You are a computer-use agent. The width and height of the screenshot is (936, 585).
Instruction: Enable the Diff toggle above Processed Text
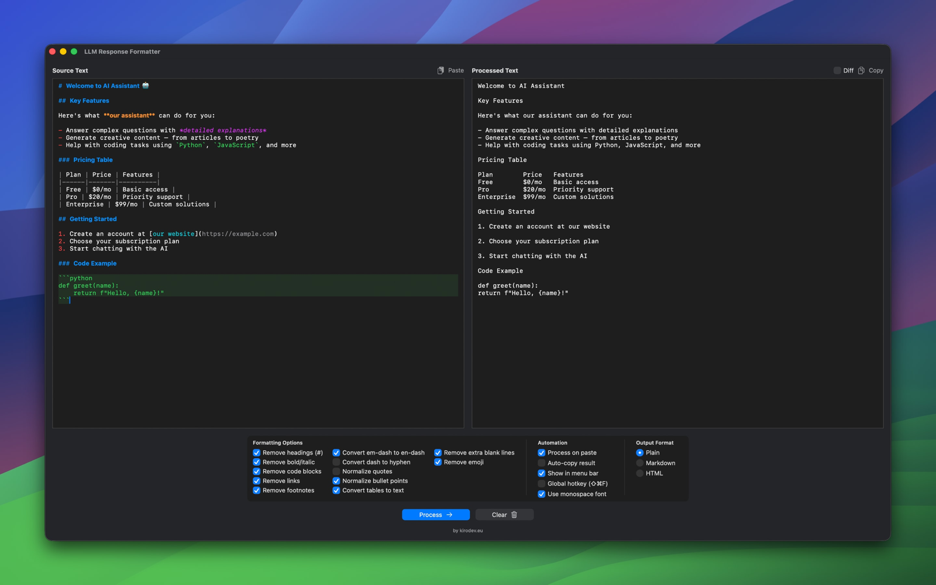pos(837,70)
